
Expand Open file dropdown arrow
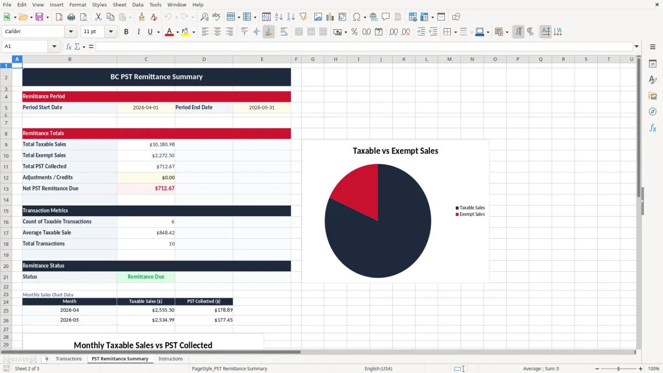tap(31, 17)
